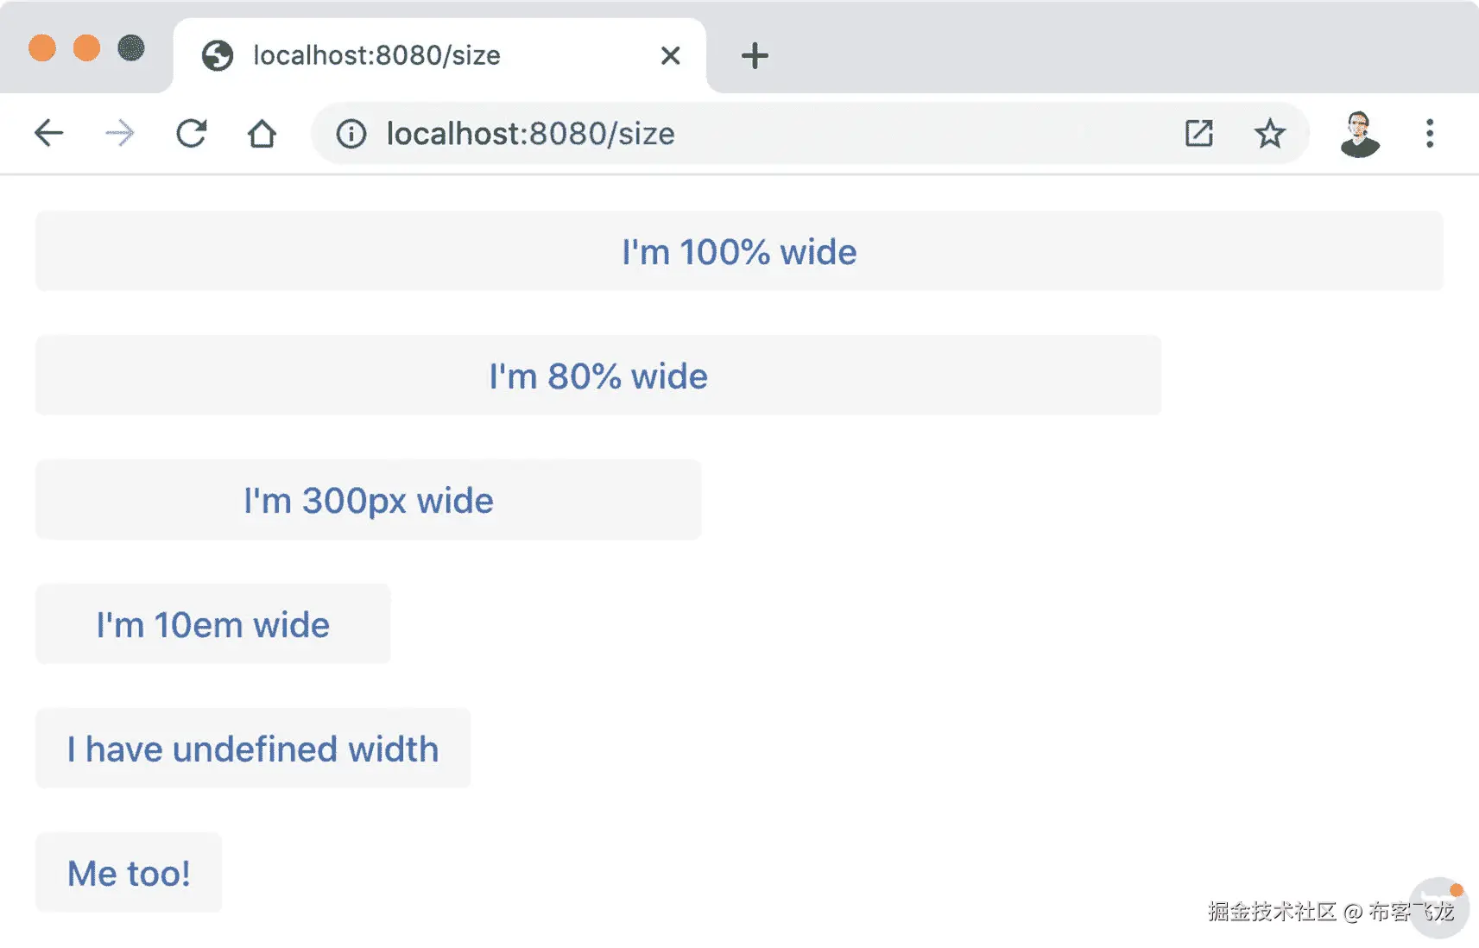Close the localhost:8080/size tab
The height and width of the screenshot is (948, 1479).
(x=670, y=56)
